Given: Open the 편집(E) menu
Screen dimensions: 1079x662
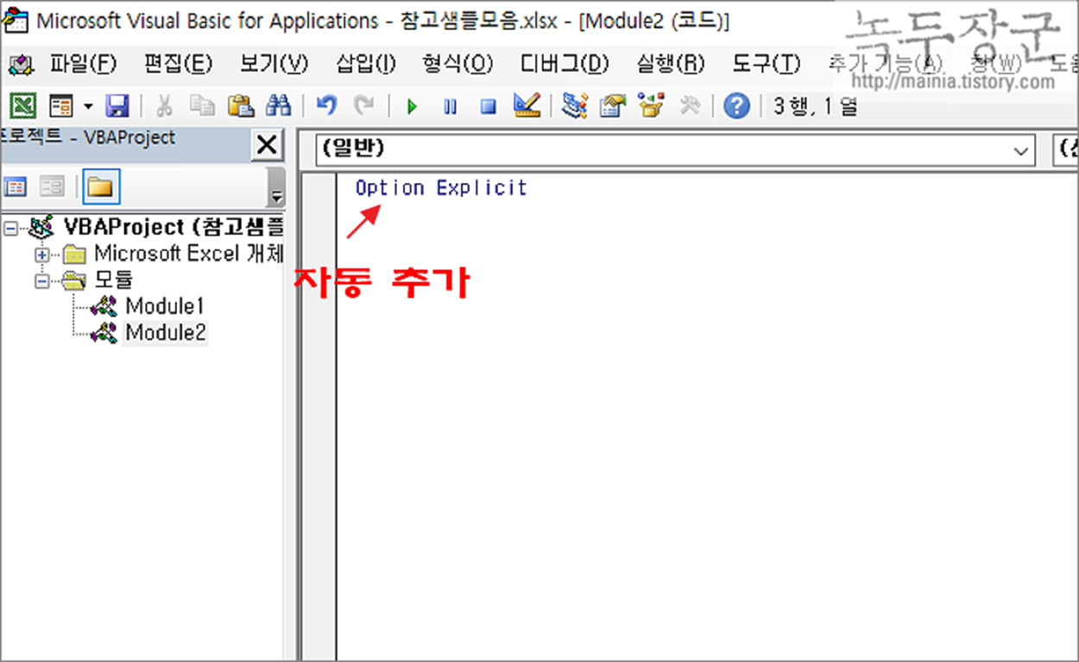Looking at the screenshot, I should click(178, 63).
